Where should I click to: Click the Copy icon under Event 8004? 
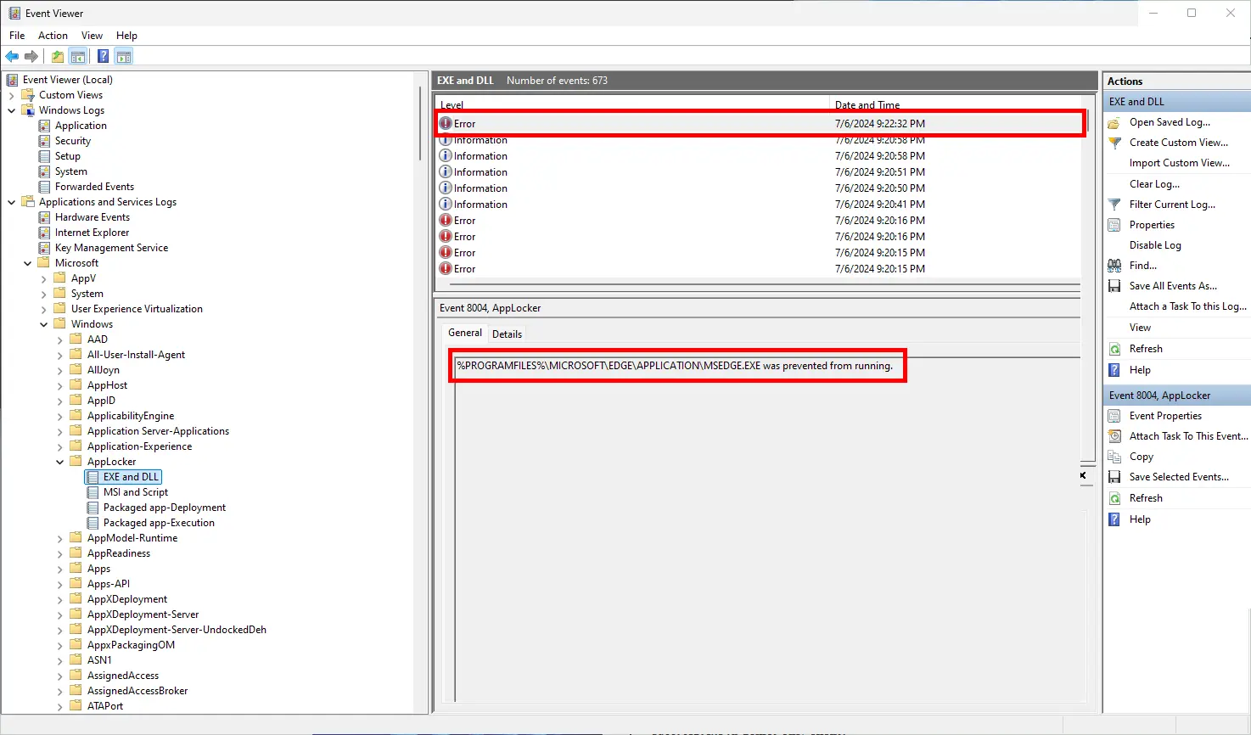1114,457
